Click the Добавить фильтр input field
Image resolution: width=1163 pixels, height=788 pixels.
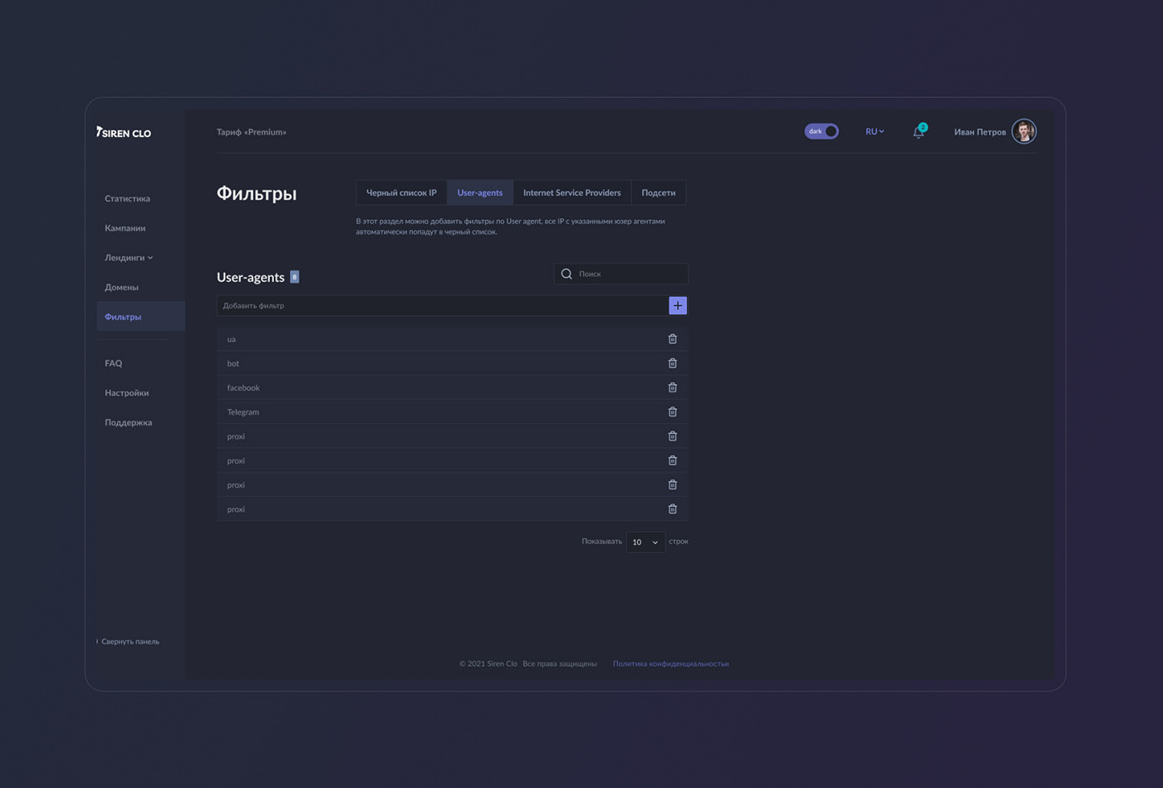(x=442, y=306)
